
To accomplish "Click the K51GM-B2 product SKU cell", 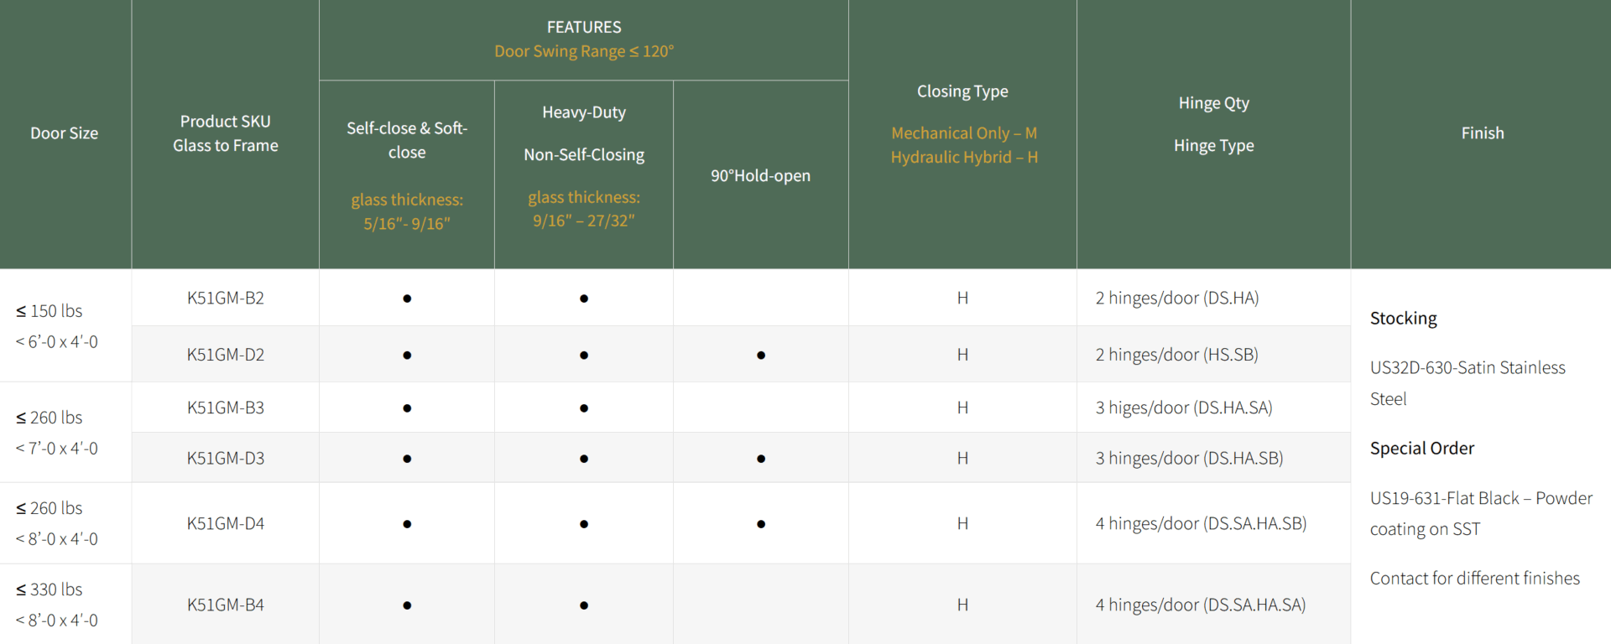I will click(225, 299).
